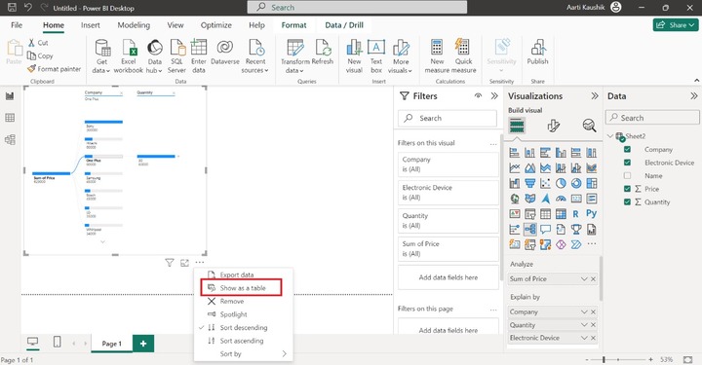Insert a Text box

[x=376, y=48]
